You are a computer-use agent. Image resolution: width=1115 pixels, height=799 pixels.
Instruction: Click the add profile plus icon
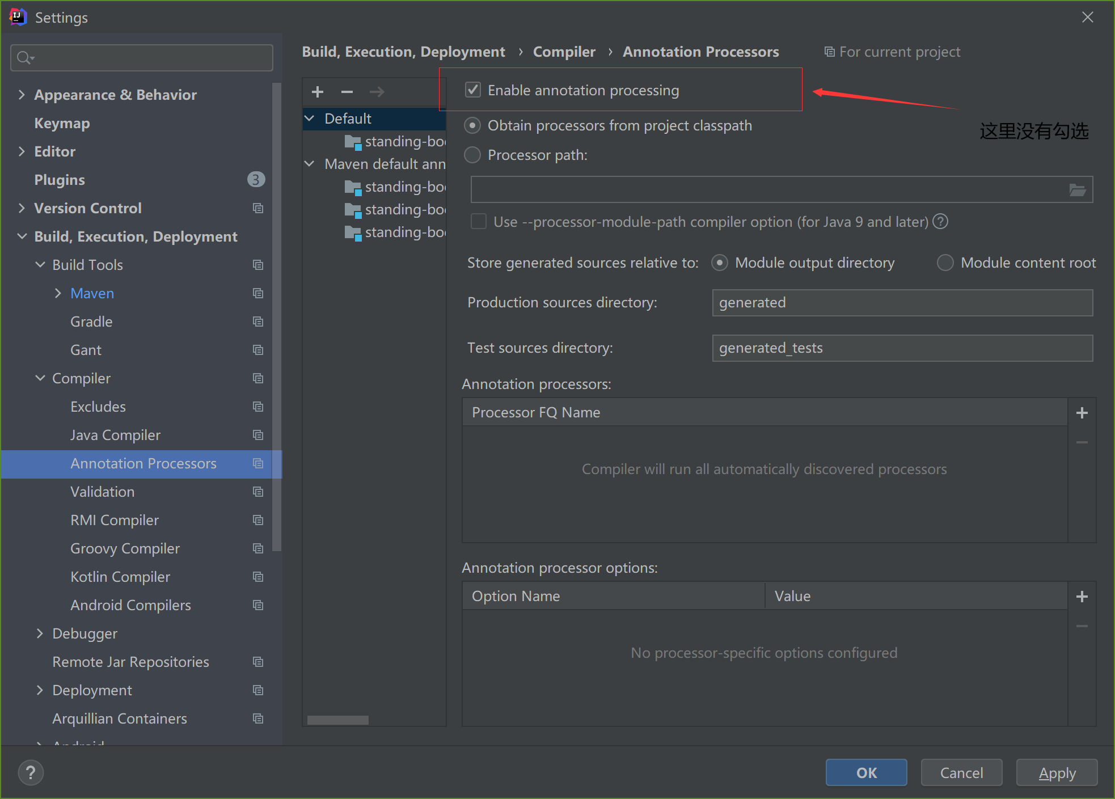coord(318,92)
